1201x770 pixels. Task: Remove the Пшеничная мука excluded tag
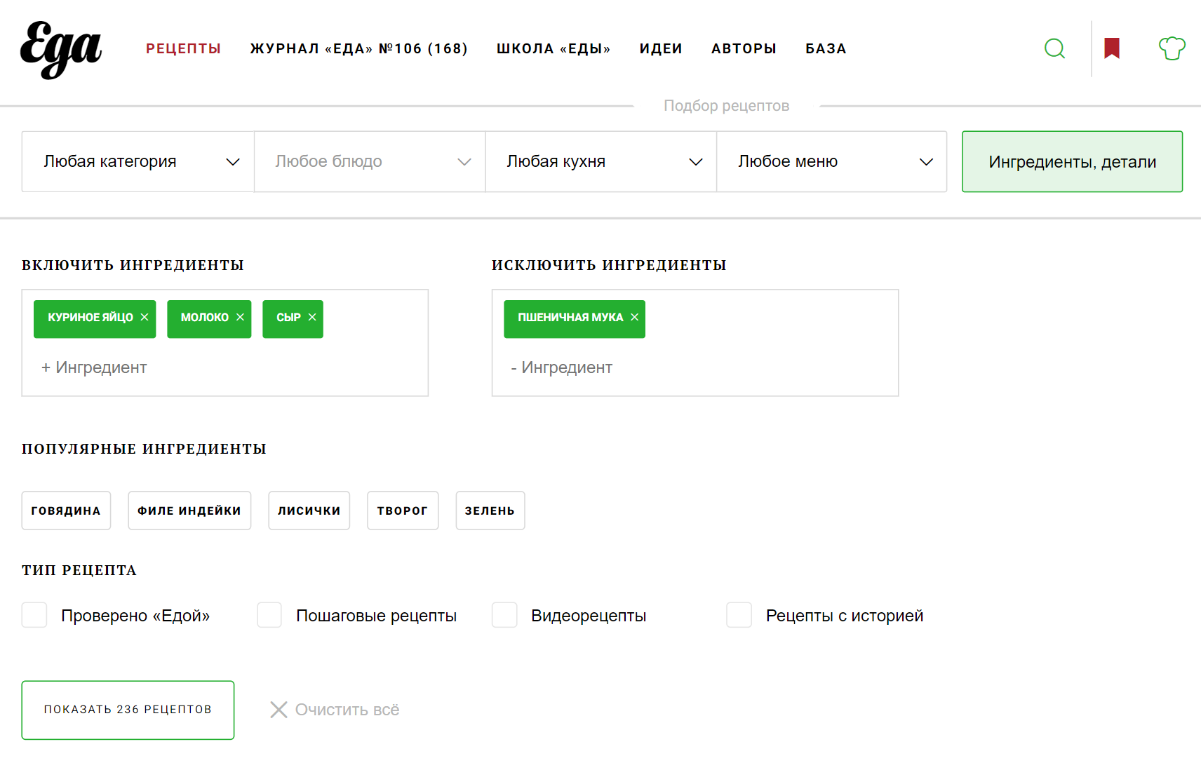(634, 317)
